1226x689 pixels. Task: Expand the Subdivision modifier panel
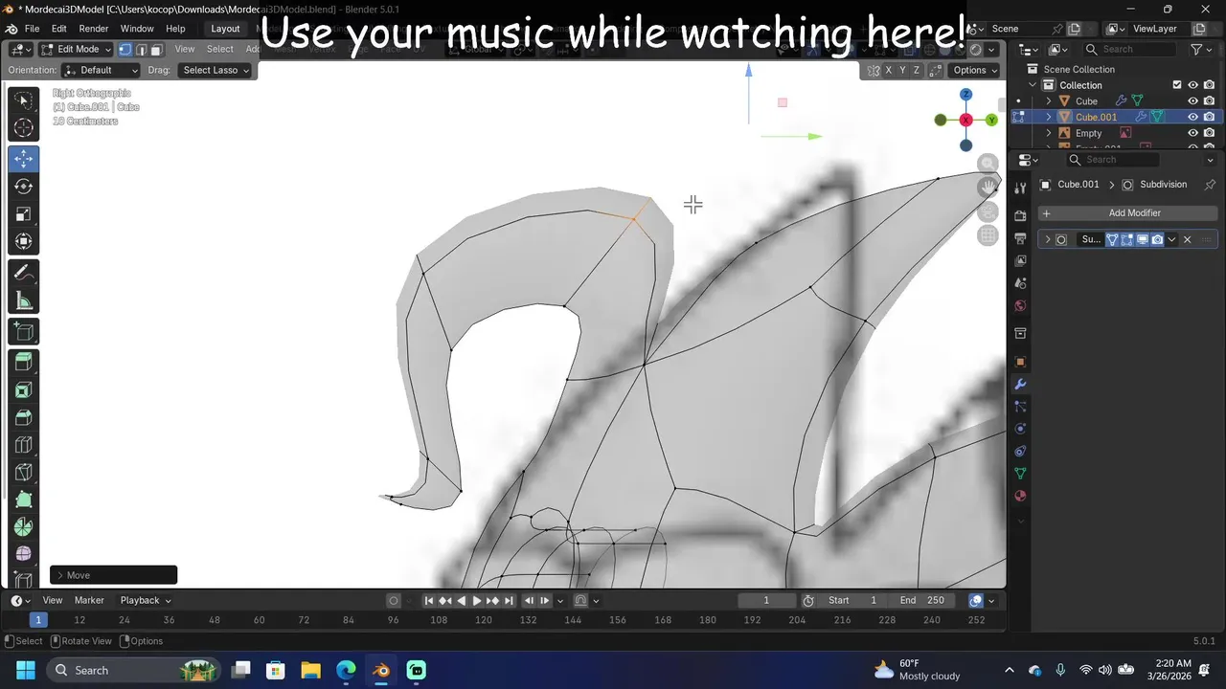tap(1047, 239)
